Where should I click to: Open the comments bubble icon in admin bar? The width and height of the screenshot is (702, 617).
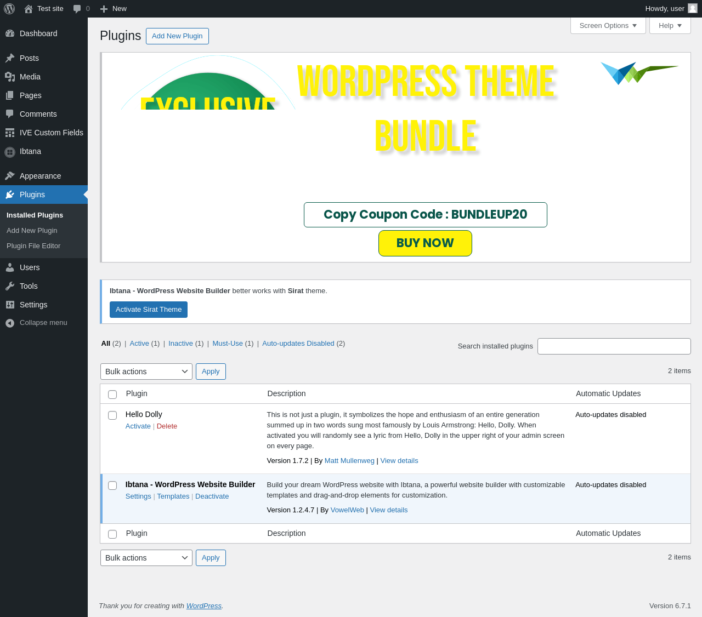pos(77,9)
